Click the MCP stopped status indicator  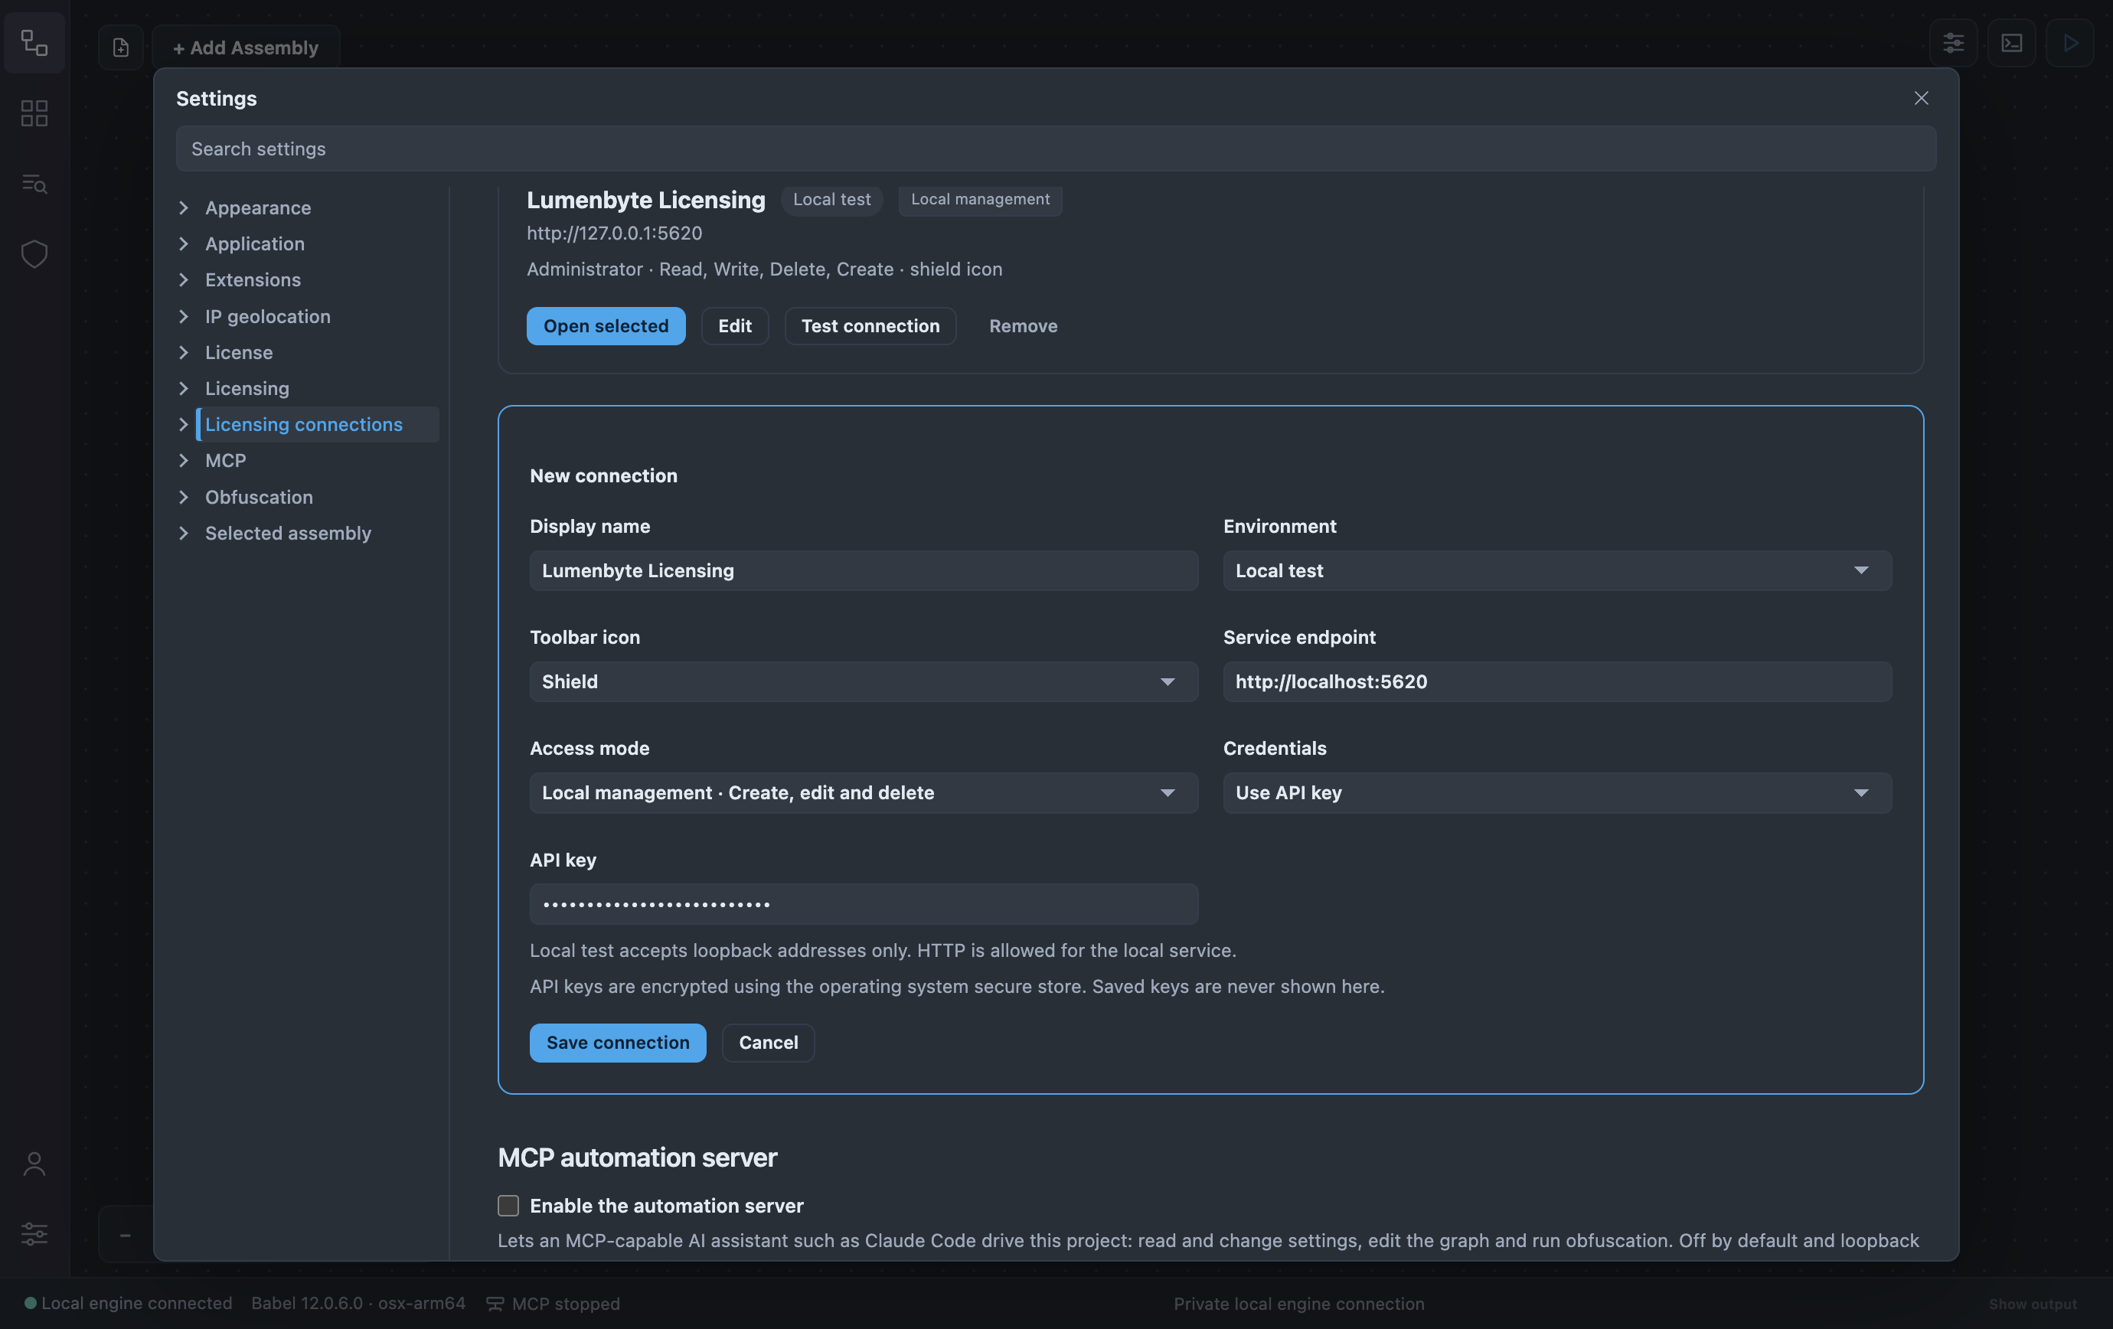(554, 1303)
